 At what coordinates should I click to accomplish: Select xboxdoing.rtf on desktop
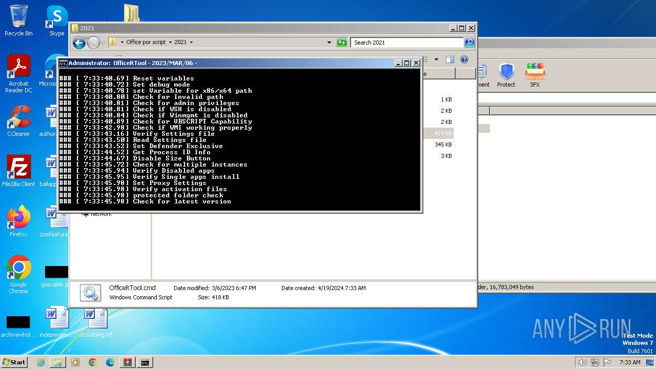[95, 322]
